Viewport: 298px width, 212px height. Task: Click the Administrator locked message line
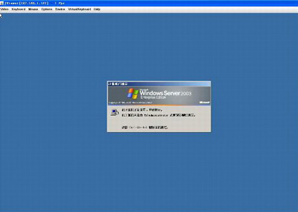coord(159,115)
